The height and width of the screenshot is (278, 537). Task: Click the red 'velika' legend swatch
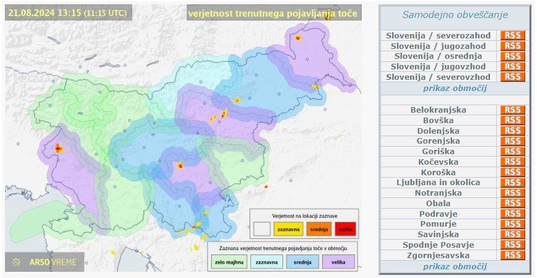(346, 230)
